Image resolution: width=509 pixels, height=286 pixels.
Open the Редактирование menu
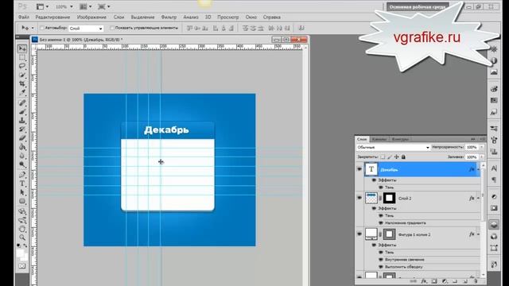coord(52,17)
